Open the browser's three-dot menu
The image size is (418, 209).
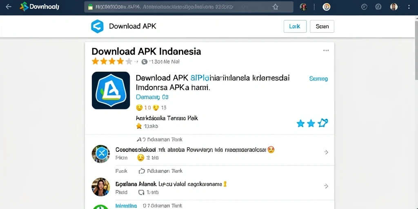point(409,7)
